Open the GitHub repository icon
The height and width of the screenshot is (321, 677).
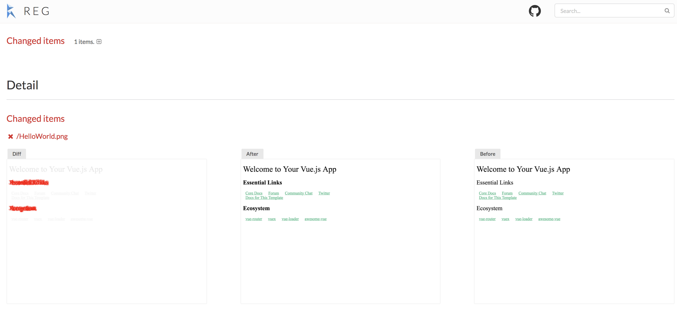(x=534, y=11)
